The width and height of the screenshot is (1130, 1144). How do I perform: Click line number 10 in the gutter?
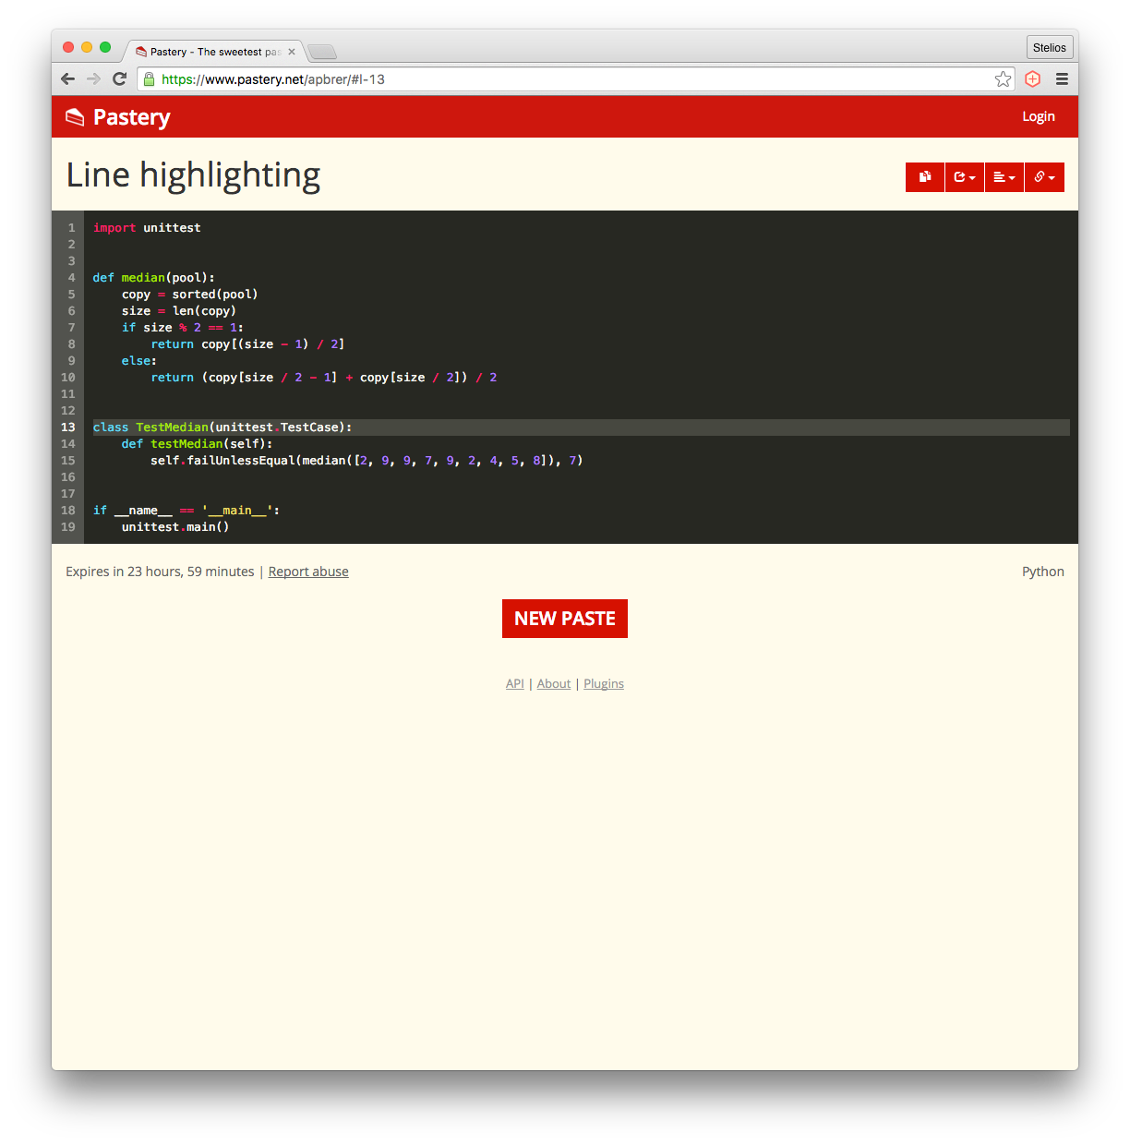click(68, 378)
